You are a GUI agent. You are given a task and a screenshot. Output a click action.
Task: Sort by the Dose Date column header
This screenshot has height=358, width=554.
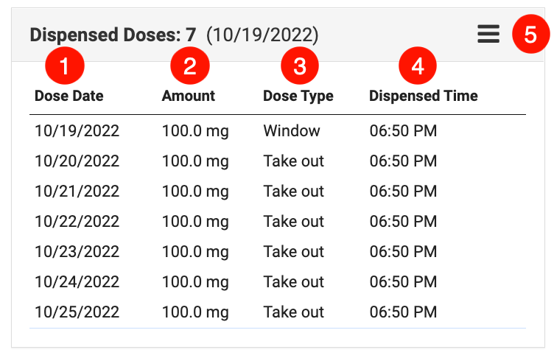69,96
